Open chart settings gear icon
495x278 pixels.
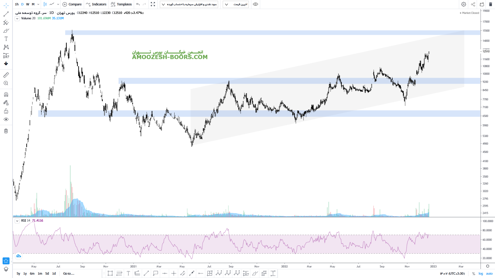[x=464, y=4]
